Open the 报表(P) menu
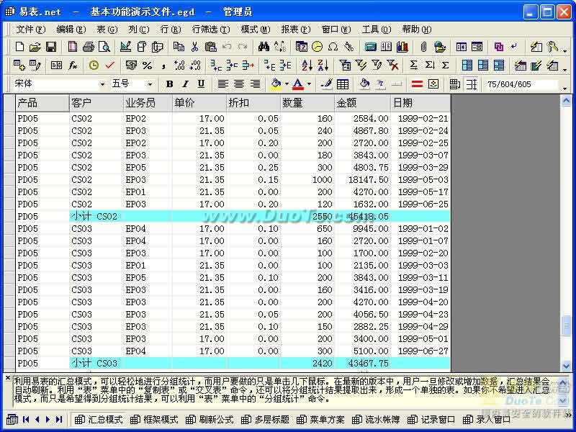Viewport: 576px width, 432px height. pos(296,30)
